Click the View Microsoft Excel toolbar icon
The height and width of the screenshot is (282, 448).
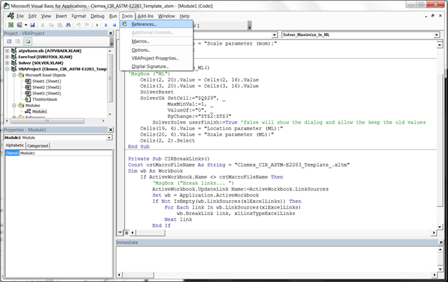tap(11, 25)
